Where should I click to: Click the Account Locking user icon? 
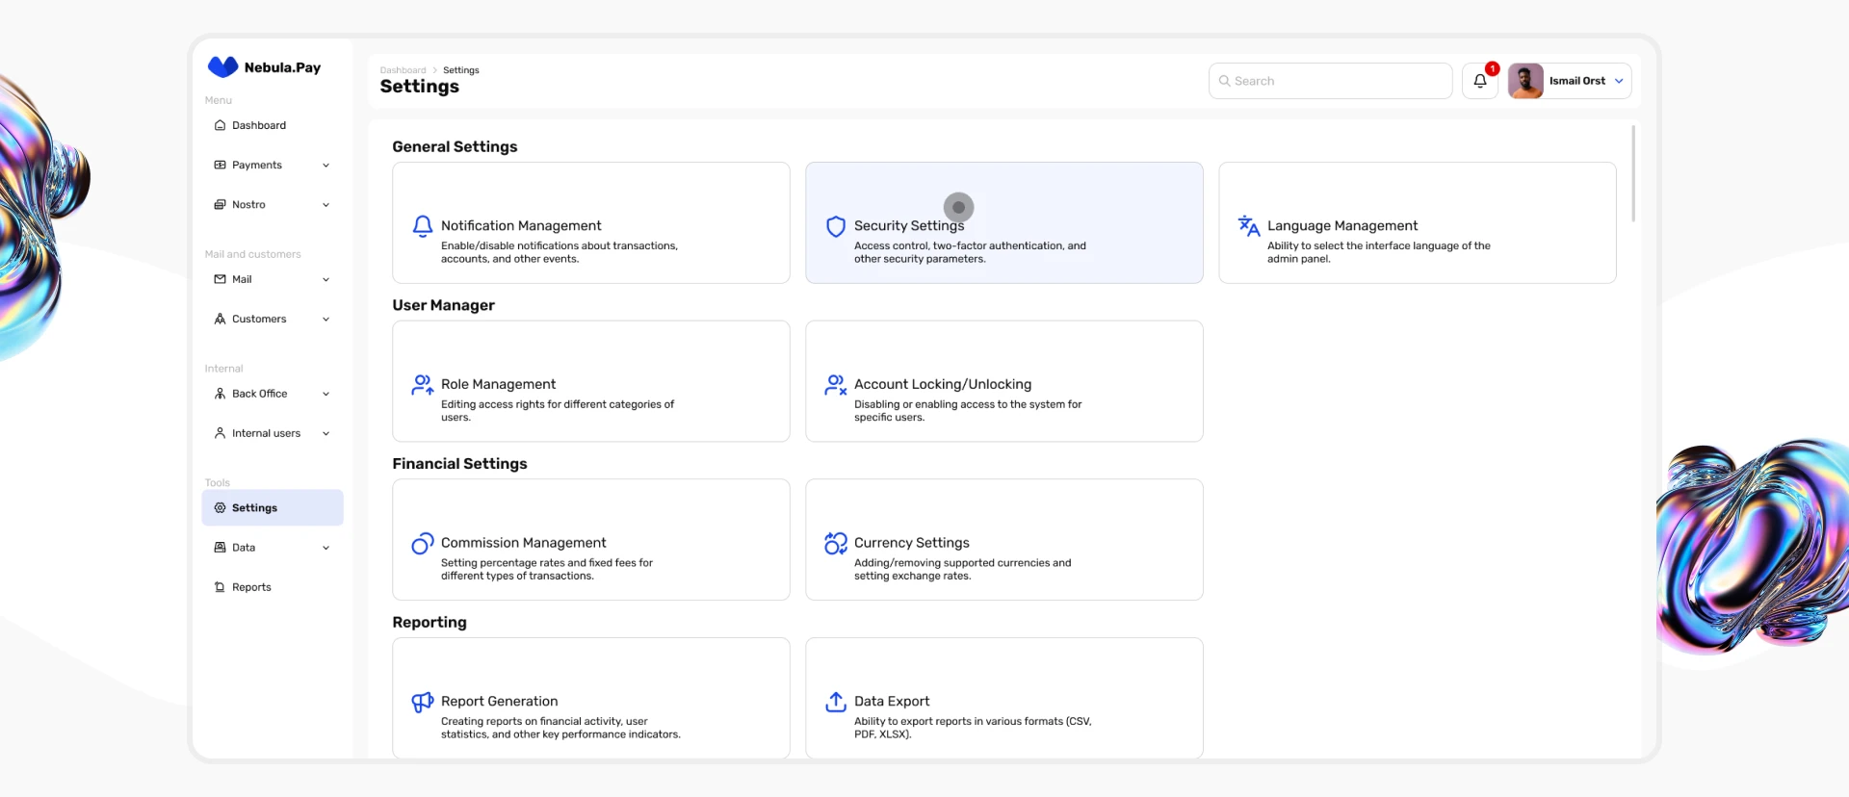tap(836, 385)
